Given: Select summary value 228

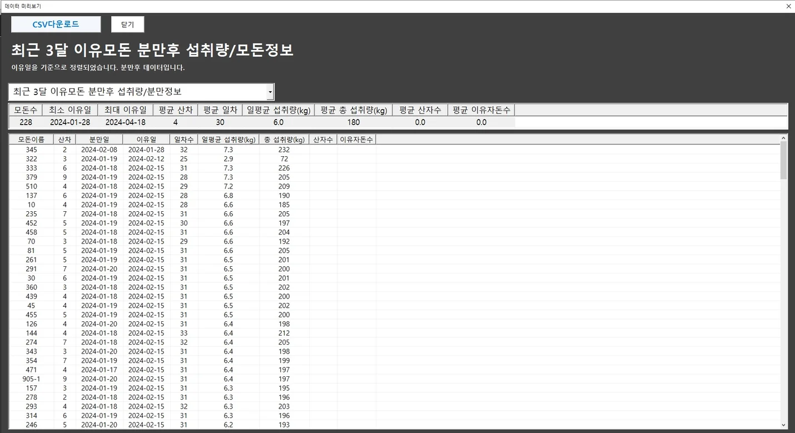Looking at the screenshot, I should (x=26, y=122).
